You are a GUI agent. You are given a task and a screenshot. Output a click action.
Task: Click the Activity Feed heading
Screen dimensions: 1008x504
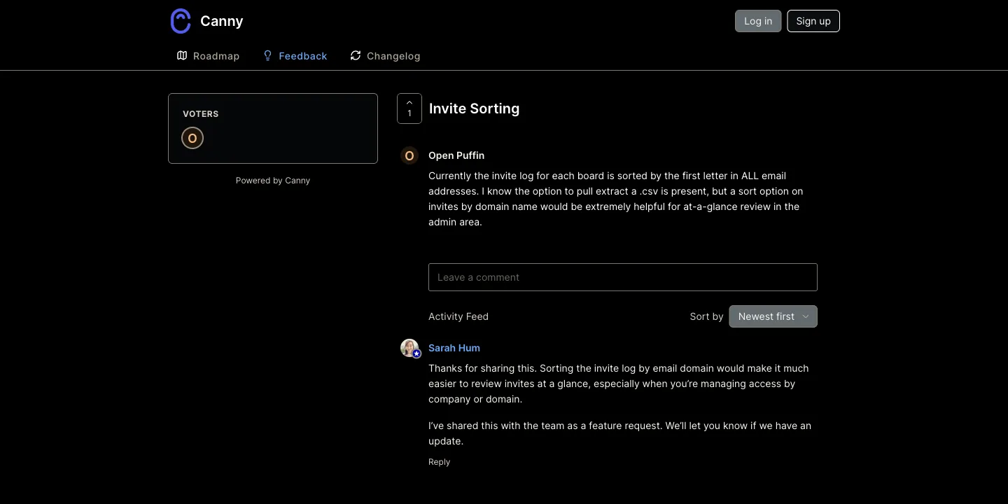pos(458,316)
